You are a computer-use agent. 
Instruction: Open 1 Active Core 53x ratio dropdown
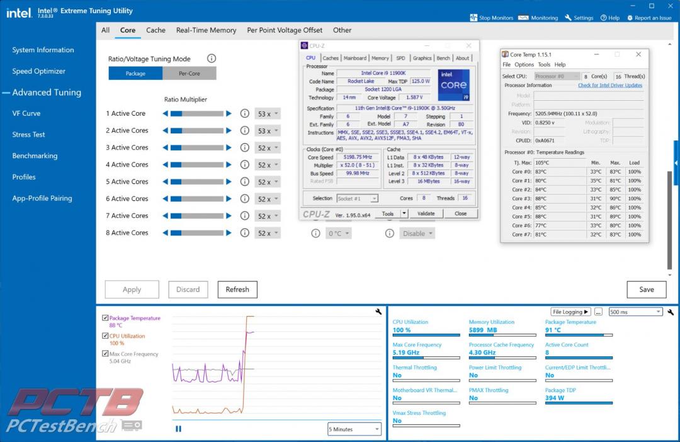(267, 114)
